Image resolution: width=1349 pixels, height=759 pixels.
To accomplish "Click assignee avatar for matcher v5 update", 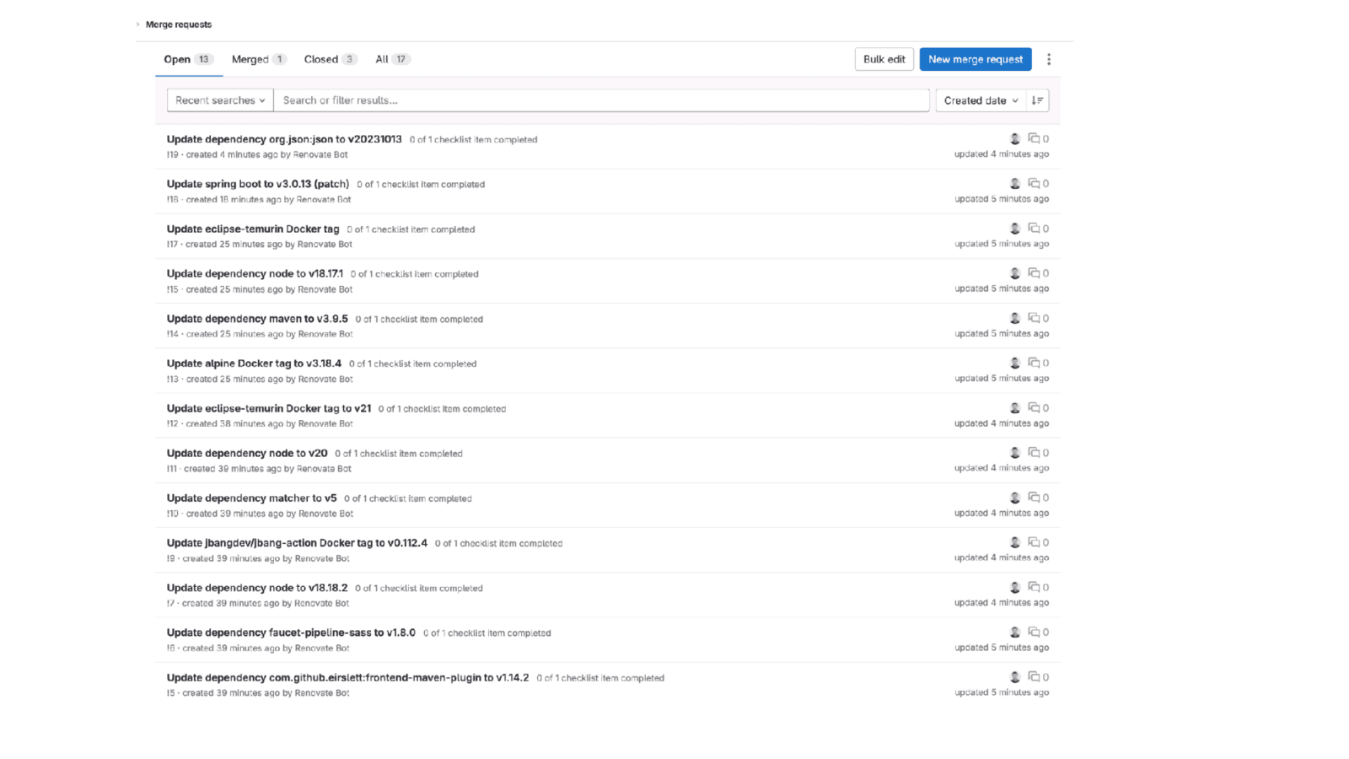I will coord(1015,498).
